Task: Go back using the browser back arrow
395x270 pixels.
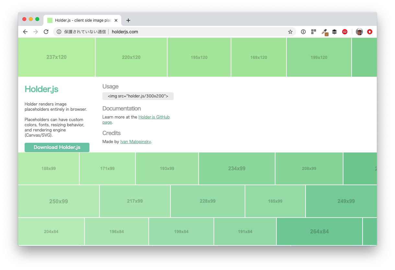Action: click(x=25, y=32)
